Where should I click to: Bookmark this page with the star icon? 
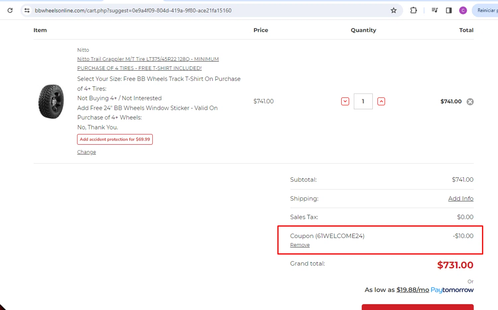(x=393, y=10)
